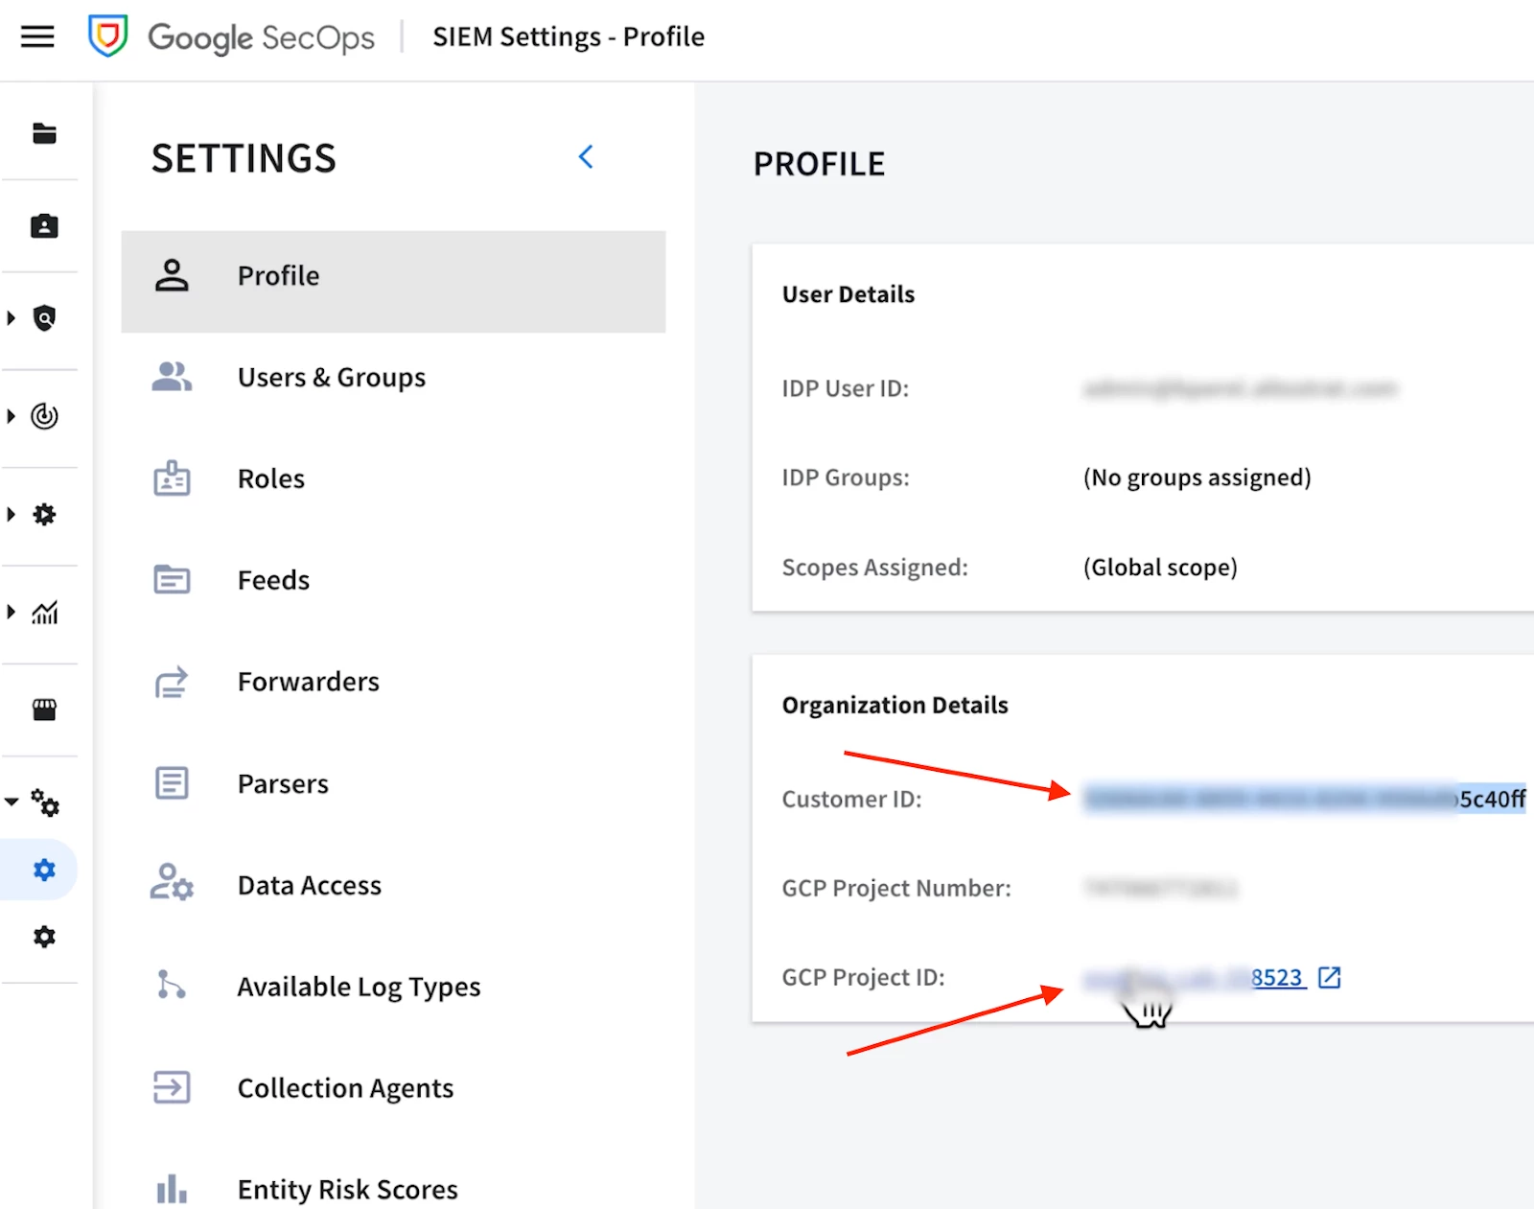The image size is (1534, 1209).
Task: Select the highlighted blue gear SIEM settings icon
Action: 44,870
